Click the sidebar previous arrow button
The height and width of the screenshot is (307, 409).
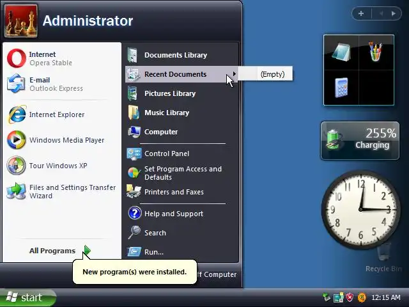381,13
